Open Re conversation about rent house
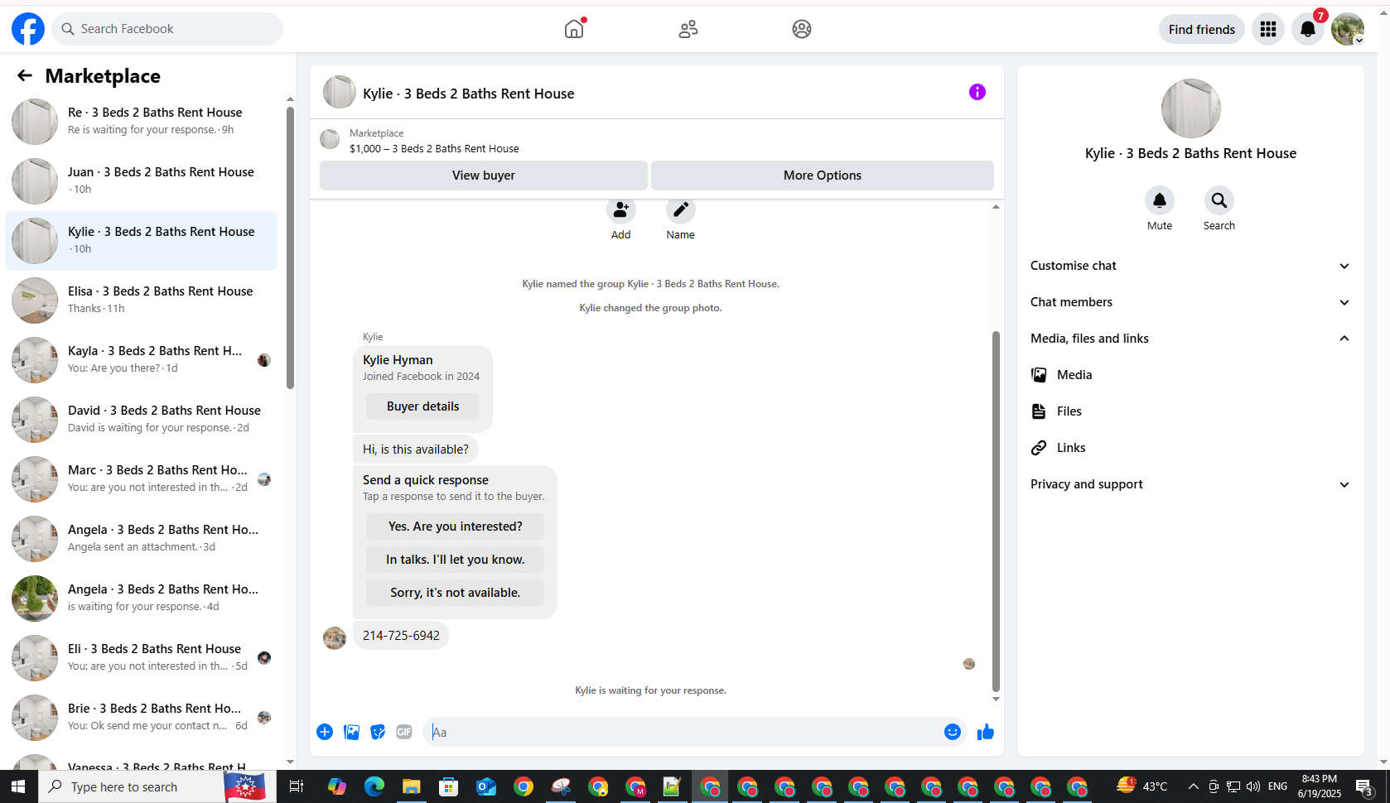Image resolution: width=1390 pixels, height=803 pixels. tap(142, 122)
